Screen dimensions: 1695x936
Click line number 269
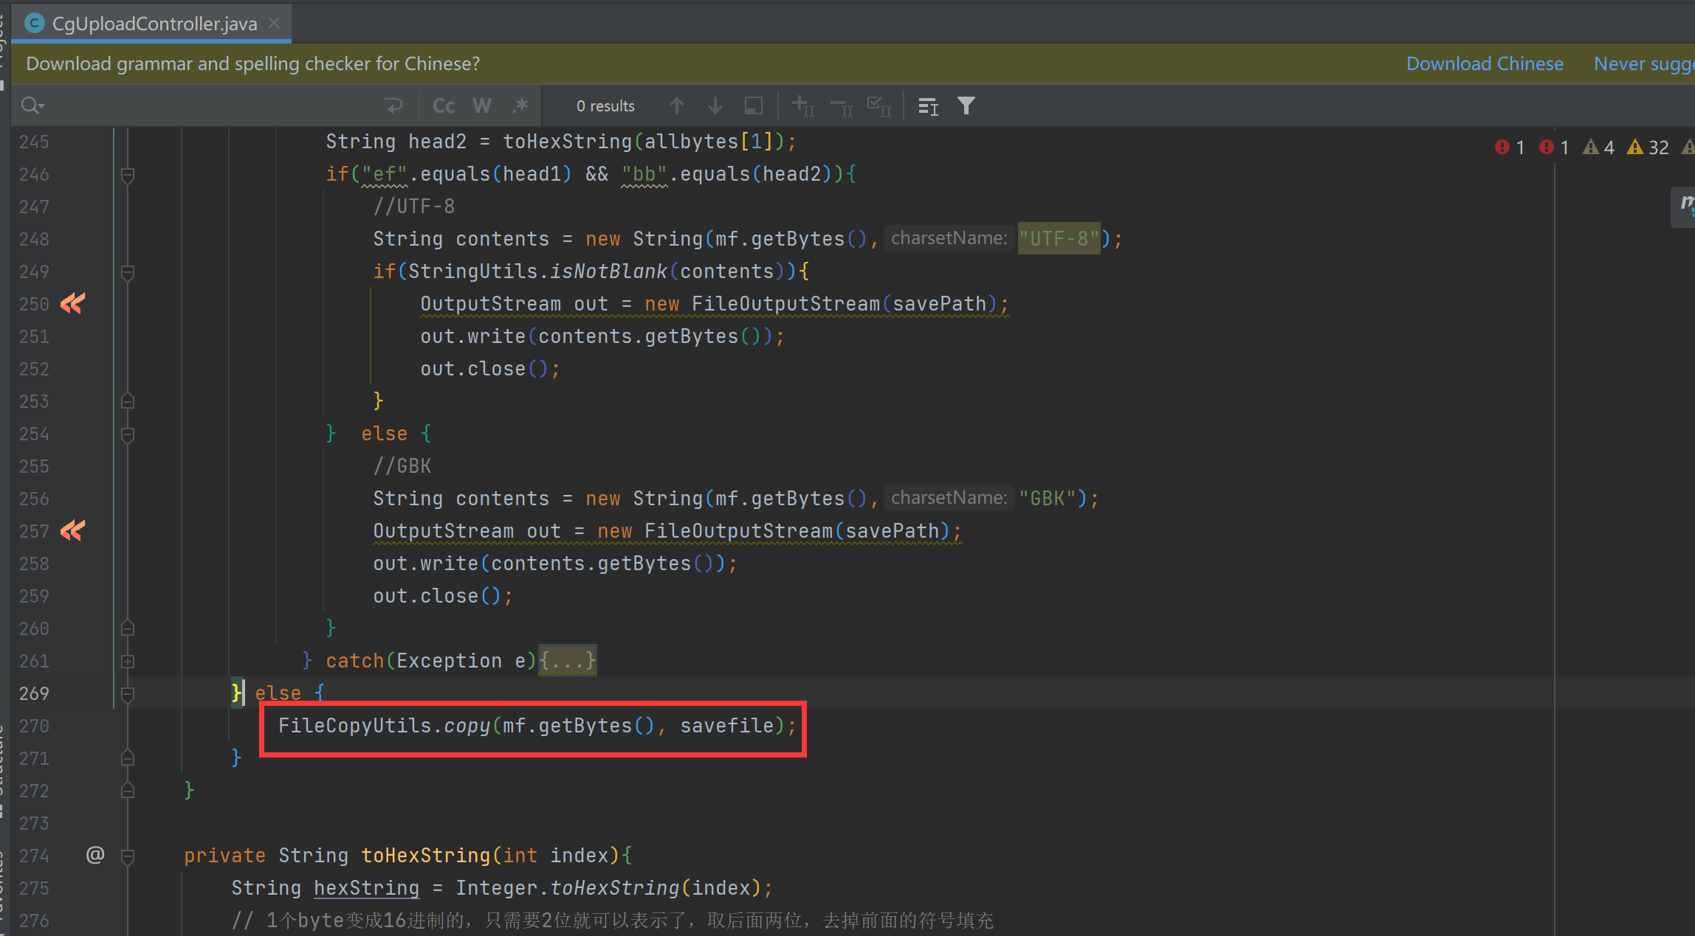(x=34, y=693)
